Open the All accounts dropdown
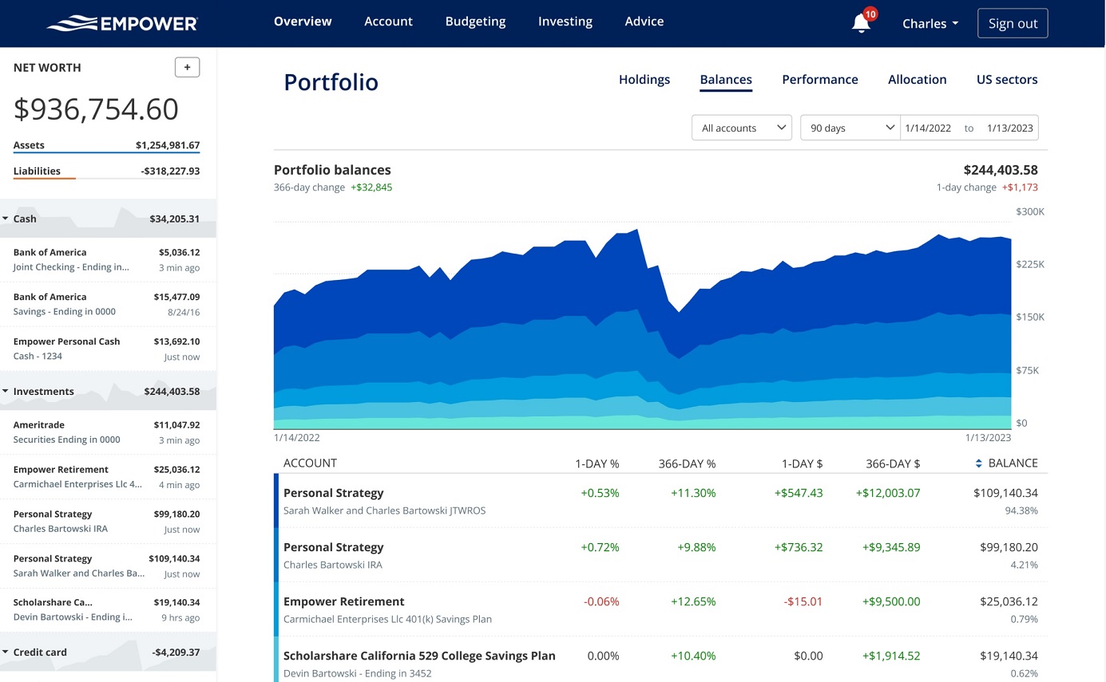Screen dimensions: 1106x682 click(x=742, y=128)
